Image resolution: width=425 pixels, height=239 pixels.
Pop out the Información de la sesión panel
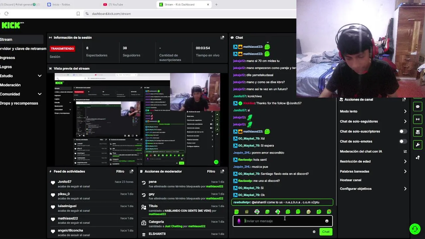pyautogui.click(x=222, y=38)
